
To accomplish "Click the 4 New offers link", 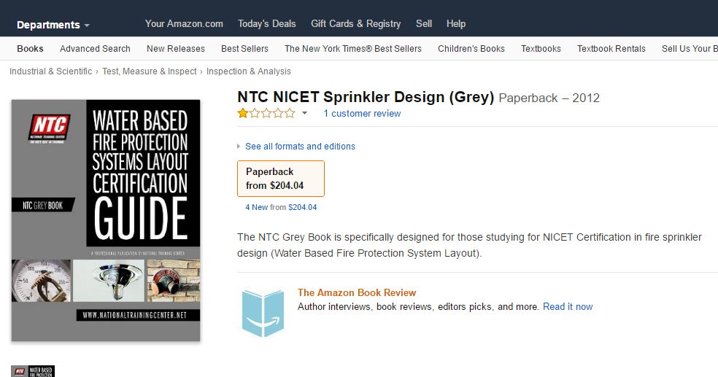I will [x=257, y=208].
